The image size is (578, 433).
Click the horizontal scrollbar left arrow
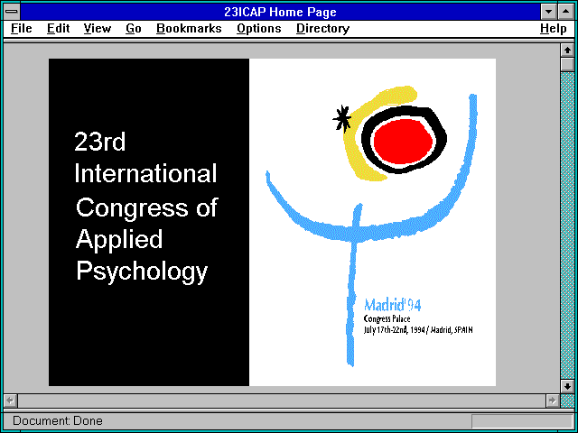click(x=11, y=401)
